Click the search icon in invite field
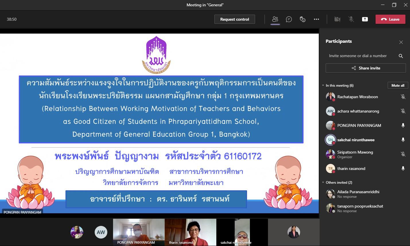The image size is (410, 246). click(x=401, y=56)
